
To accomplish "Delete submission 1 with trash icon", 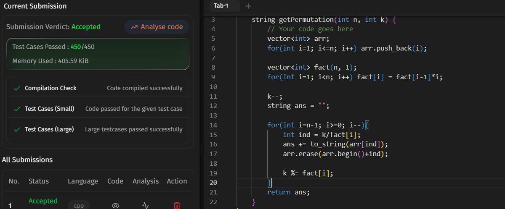I will [x=177, y=205].
